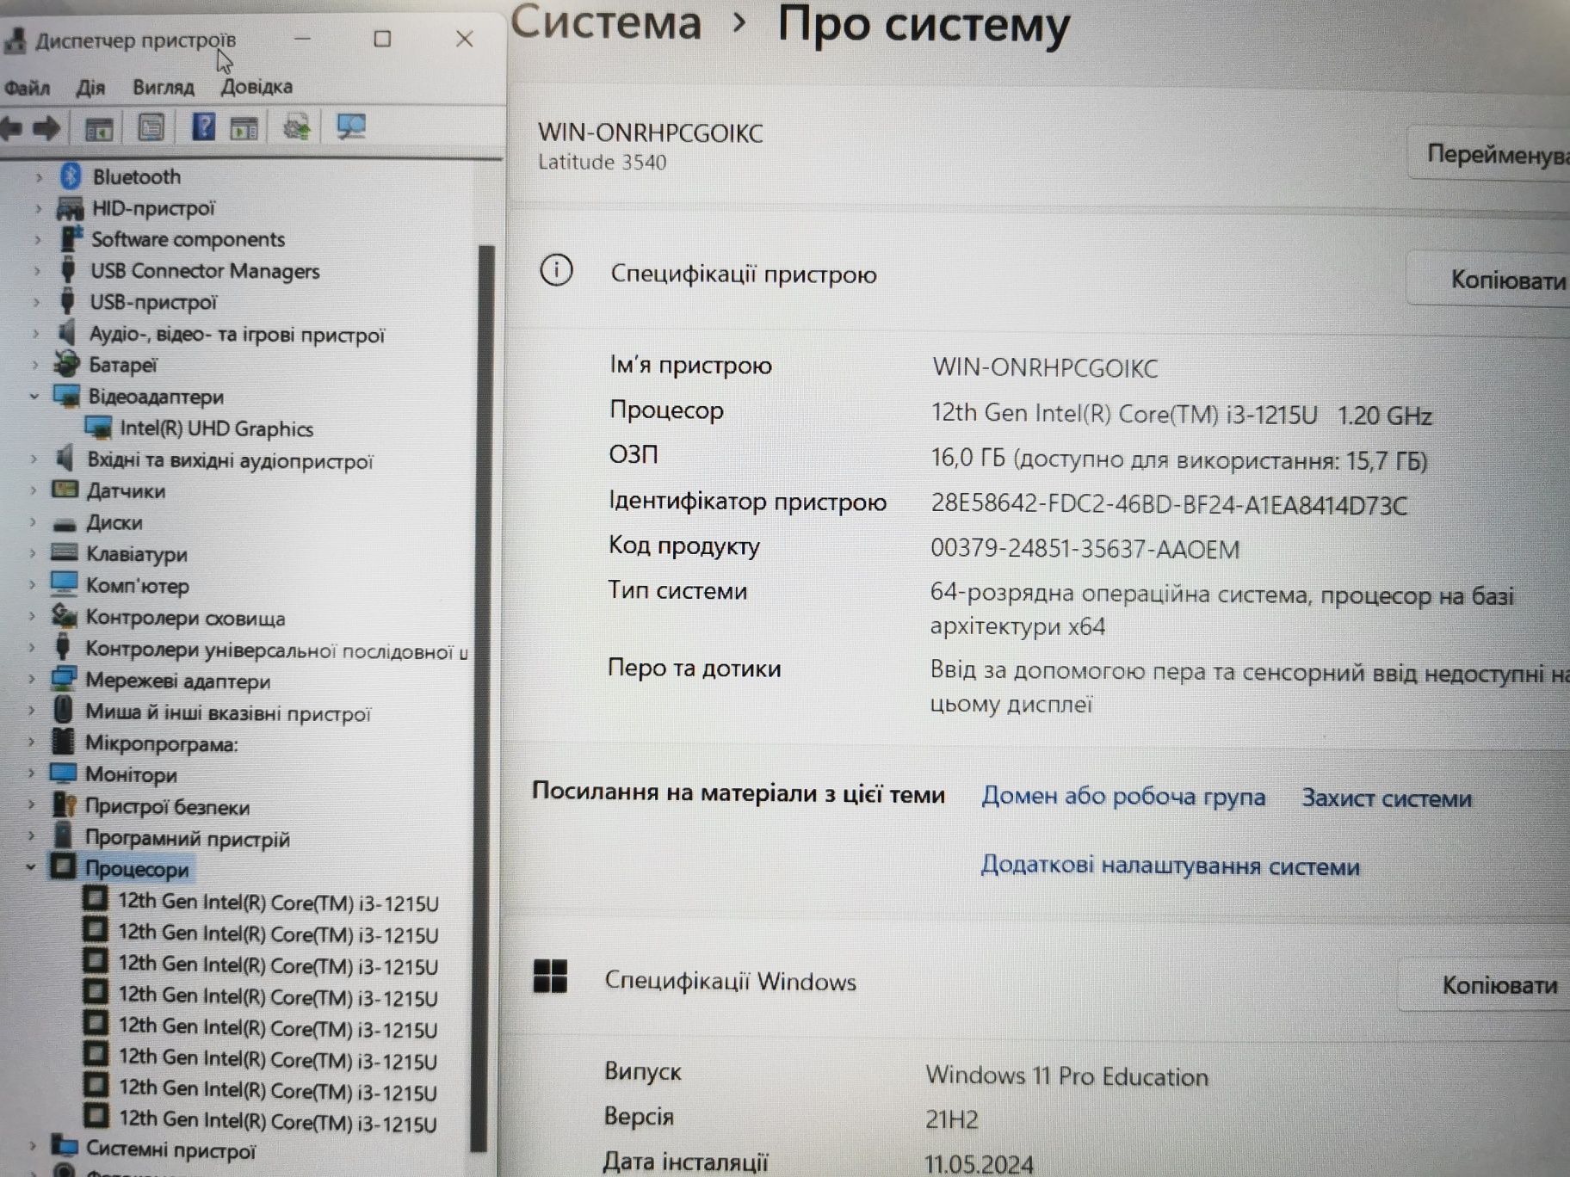Open the Файл menu
This screenshot has width=1570, height=1177.
tap(28, 88)
